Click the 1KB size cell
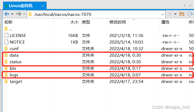The image size is (194, 112). coord(74,42)
